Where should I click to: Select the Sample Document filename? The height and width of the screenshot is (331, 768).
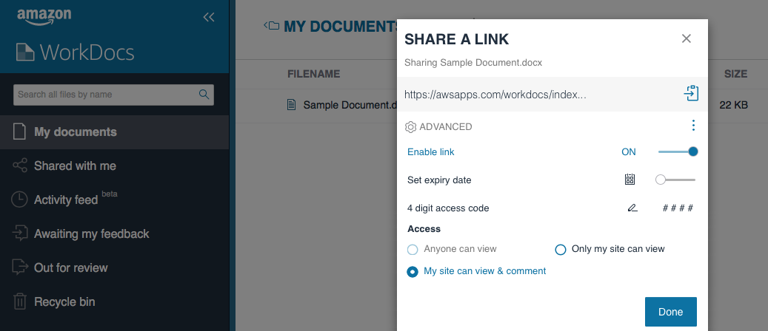pyautogui.click(x=350, y=105)
